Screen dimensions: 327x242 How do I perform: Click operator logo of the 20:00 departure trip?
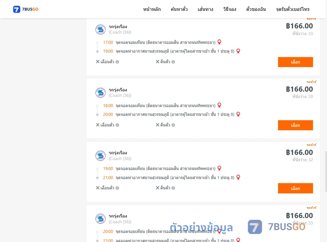pyautogui.click(x=101, y=219)
